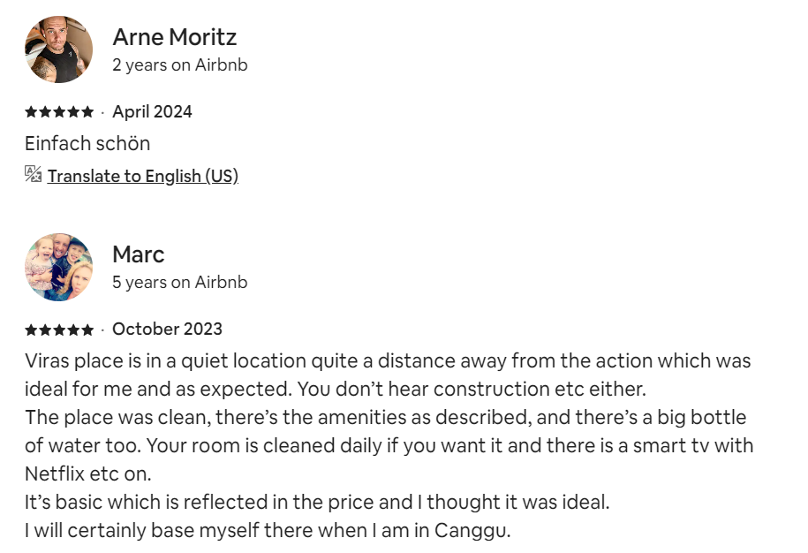Open Arne Moritz's profile photo
Screen dimensions: 808x553
click(x=58, y=49)
